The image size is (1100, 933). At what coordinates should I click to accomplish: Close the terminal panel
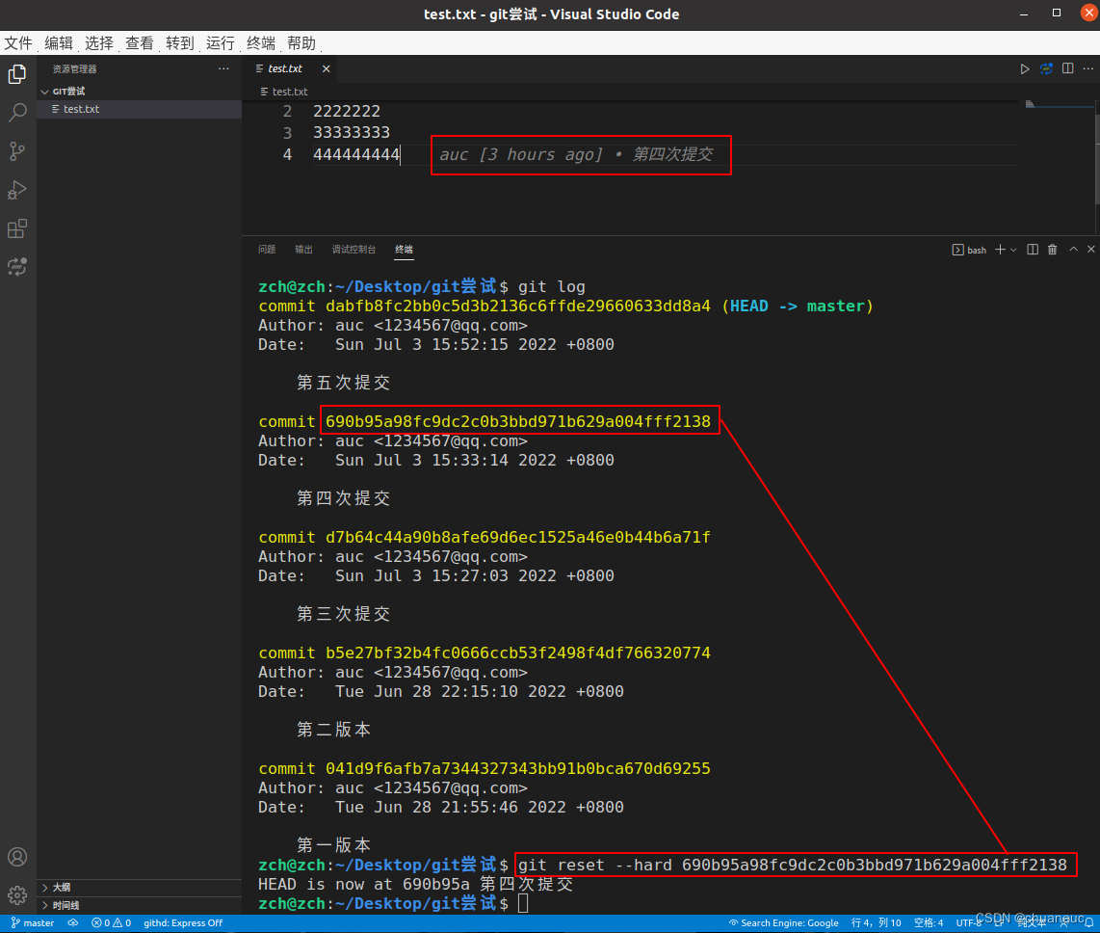[1091, 250]
